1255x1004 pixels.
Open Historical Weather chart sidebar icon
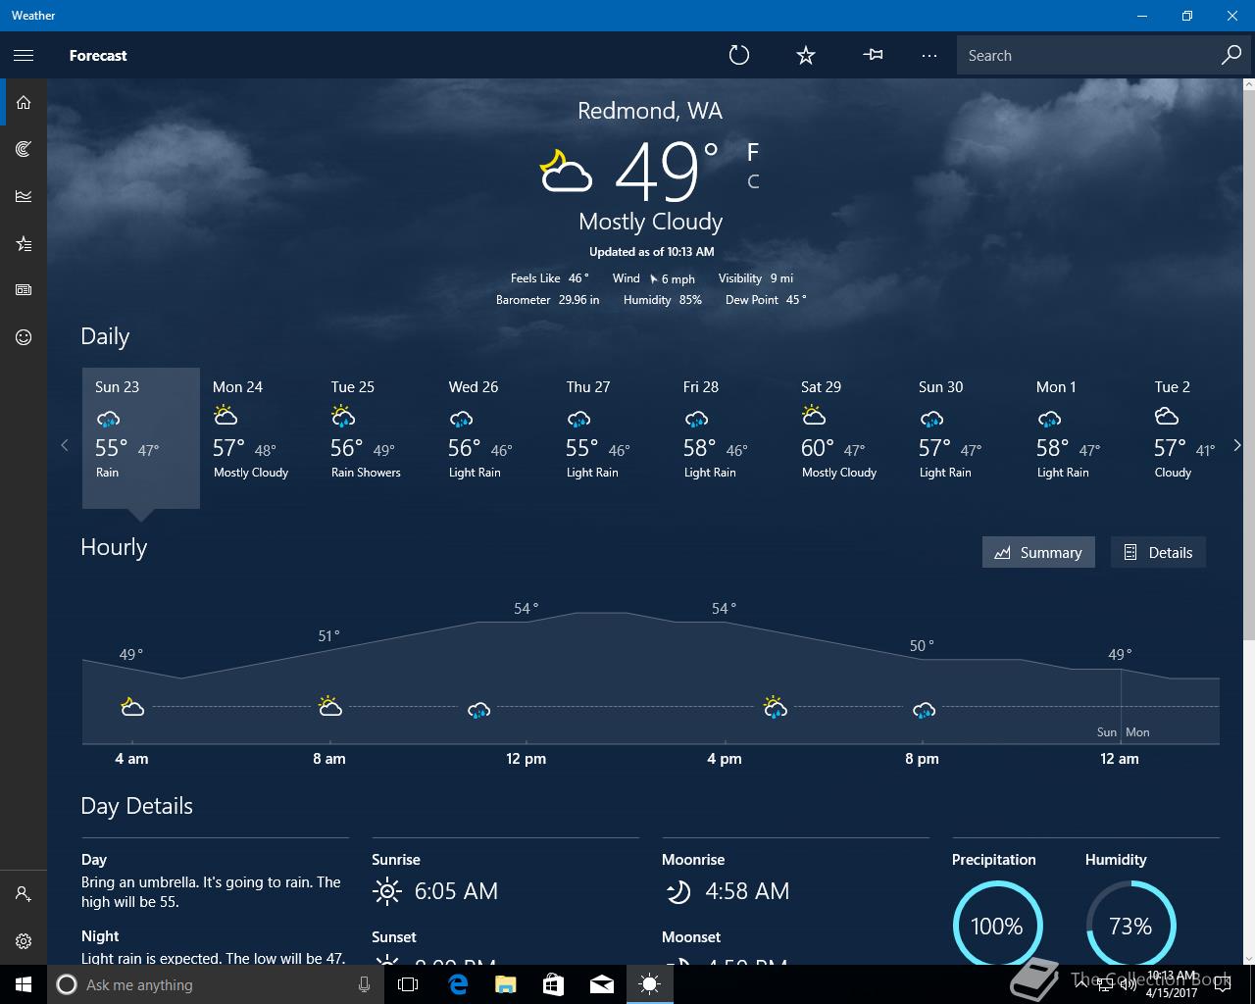click(x=24, y=196)
